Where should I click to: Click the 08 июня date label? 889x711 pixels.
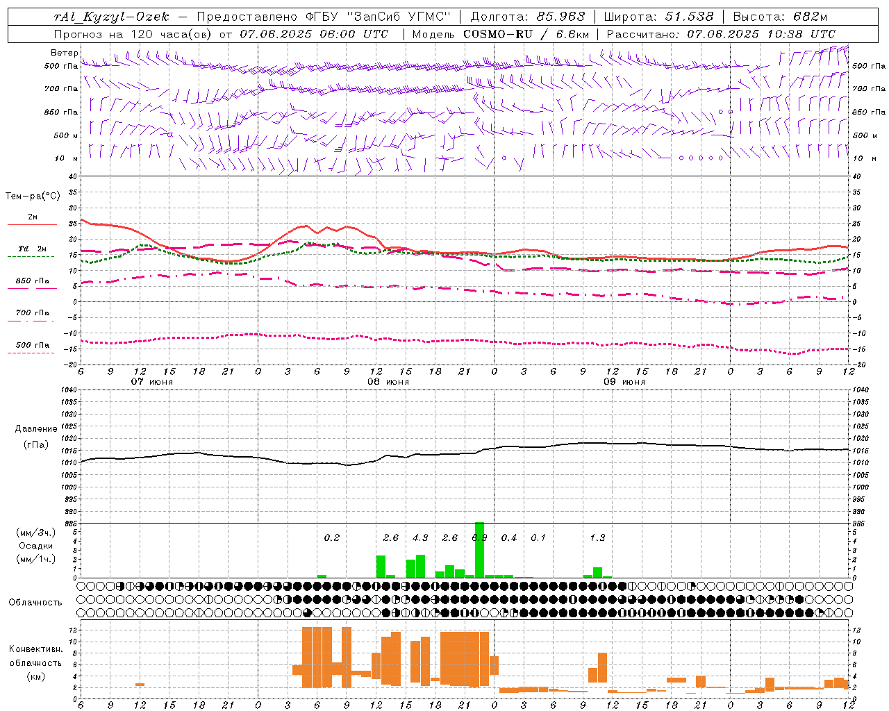(x=388, y=382)
